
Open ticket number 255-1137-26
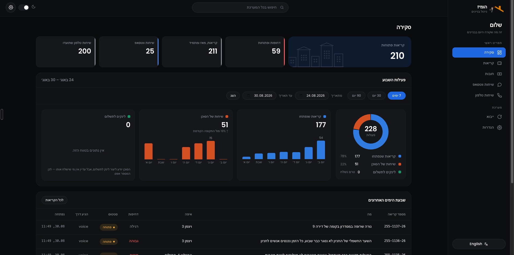395,226
